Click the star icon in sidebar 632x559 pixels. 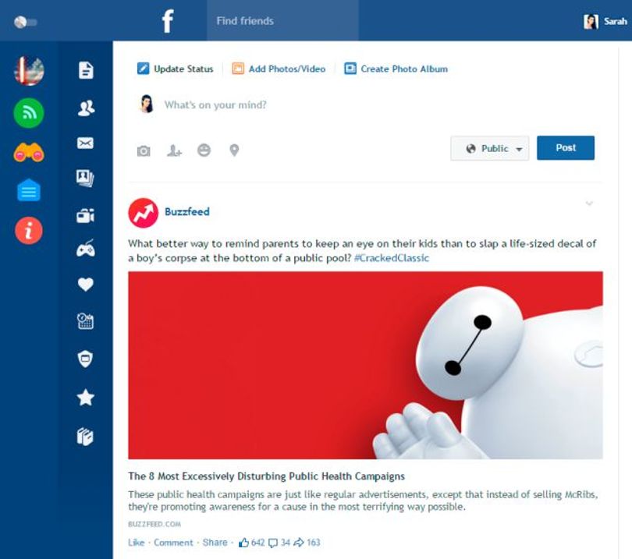86,398
